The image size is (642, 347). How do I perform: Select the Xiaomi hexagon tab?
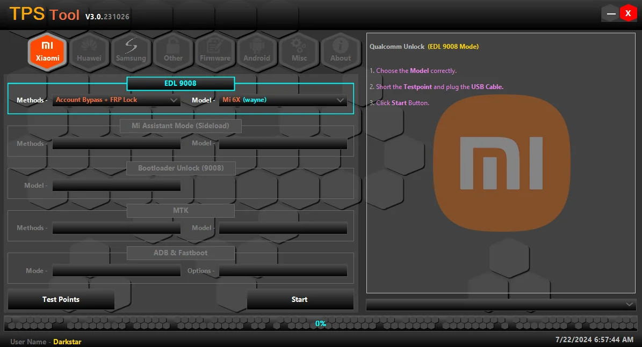47,52
